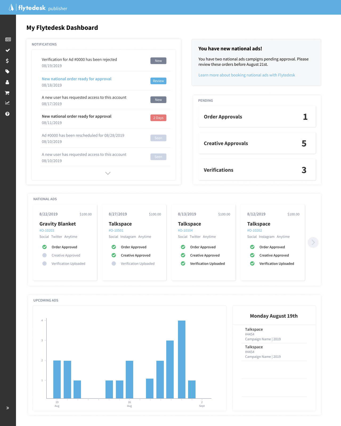Click Creative Approved check on order #O-10501

[x=114, y=255]
